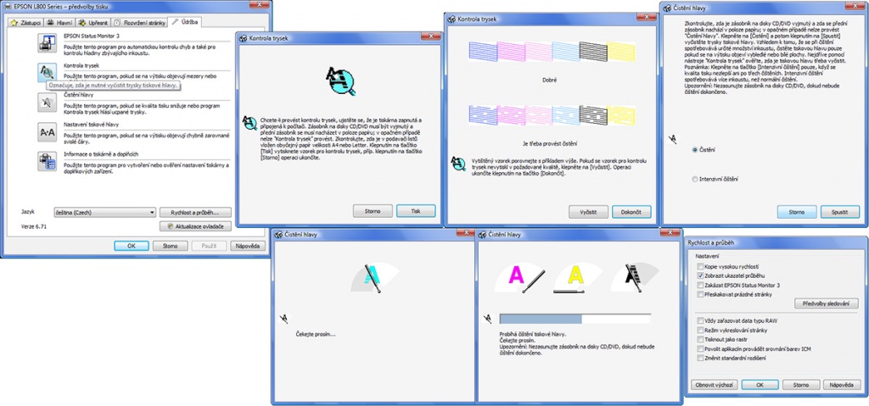The height and width of the screenshot is (406, 869).
Task: Click the Dokončit button
Action: click(x=631, y=212)
